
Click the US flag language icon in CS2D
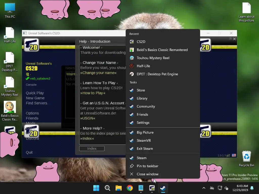[x=234, y=155]
